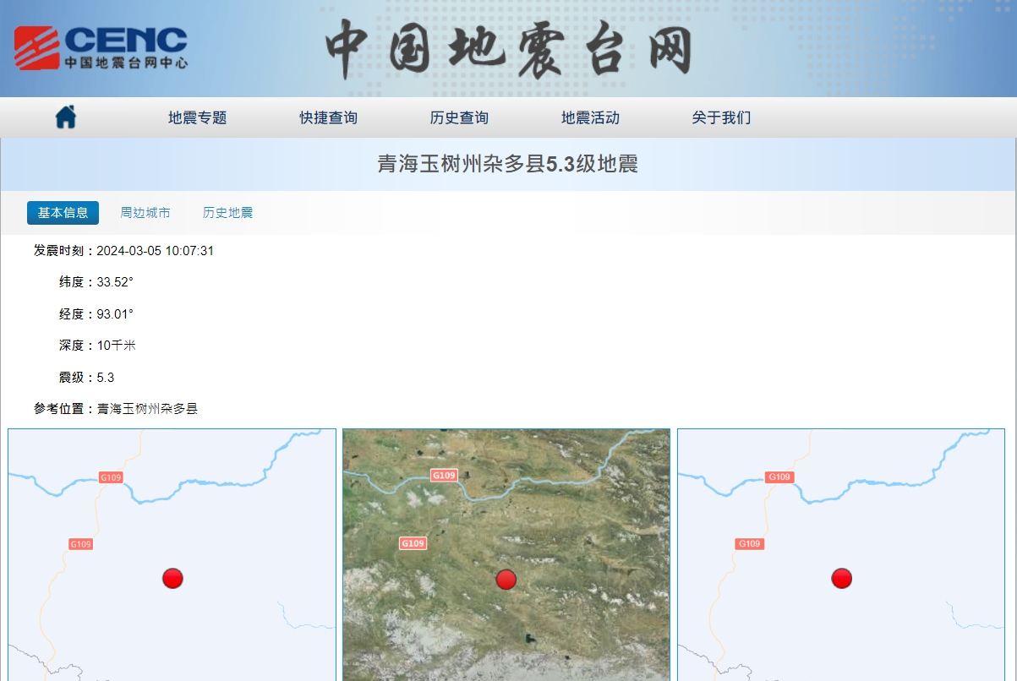Select the 基本信息 tab
Screen dimensions: 1017x681
[x=63, y=213]
